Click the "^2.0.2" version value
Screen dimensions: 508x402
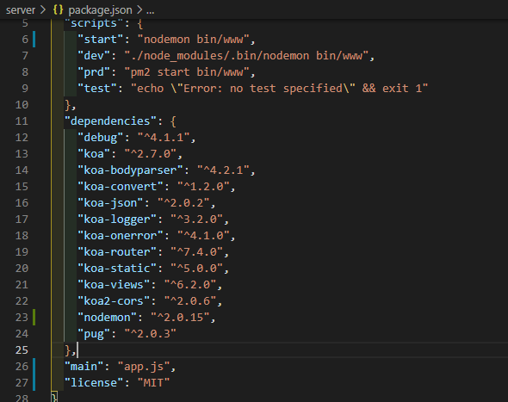(183, 203)
